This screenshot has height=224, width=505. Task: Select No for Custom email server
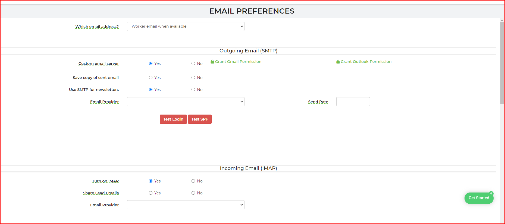[193, 64]
